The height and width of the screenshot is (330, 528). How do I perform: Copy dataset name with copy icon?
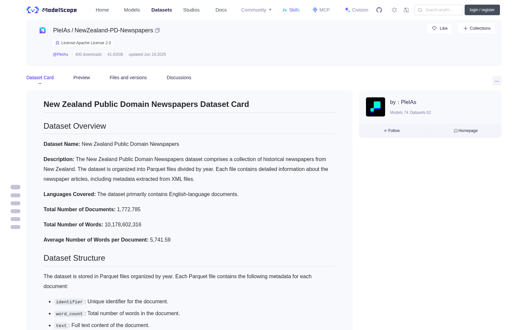157,30
